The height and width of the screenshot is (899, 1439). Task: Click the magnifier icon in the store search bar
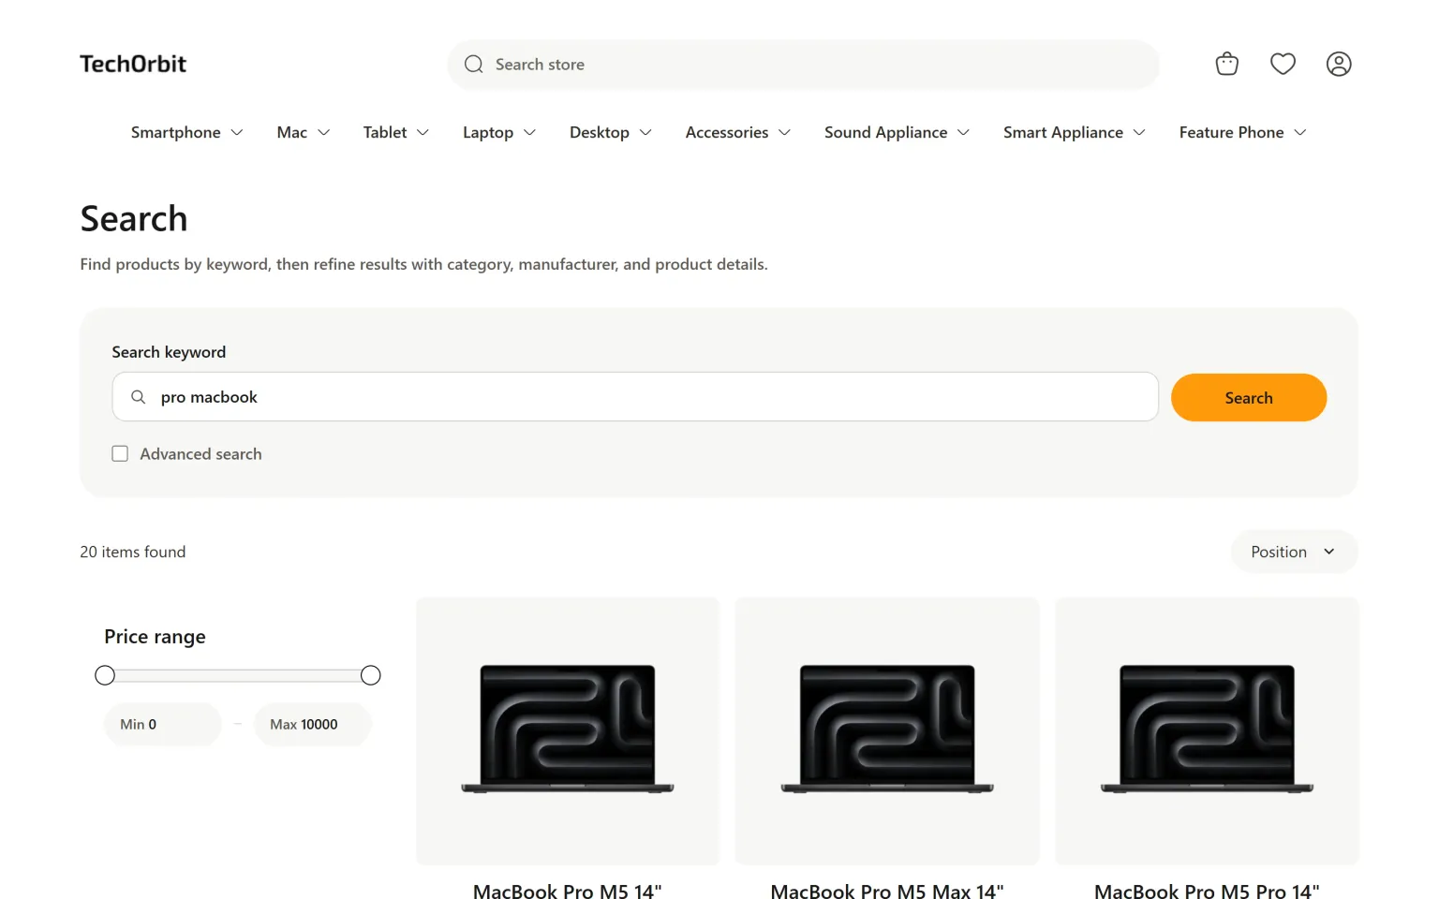coord(474,64)
